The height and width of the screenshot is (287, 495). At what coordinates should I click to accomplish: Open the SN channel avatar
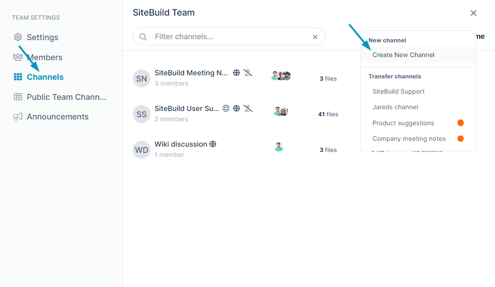(142, 78)
